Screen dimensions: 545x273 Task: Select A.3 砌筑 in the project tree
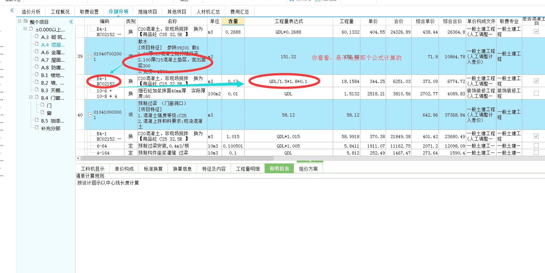pyautogui.click(x=53, y=37)
